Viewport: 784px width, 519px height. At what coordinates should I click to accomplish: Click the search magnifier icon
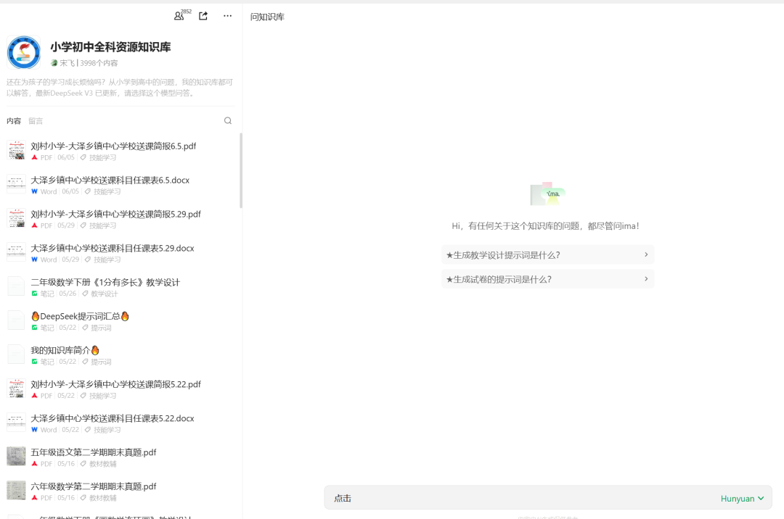tap(227, 120)
